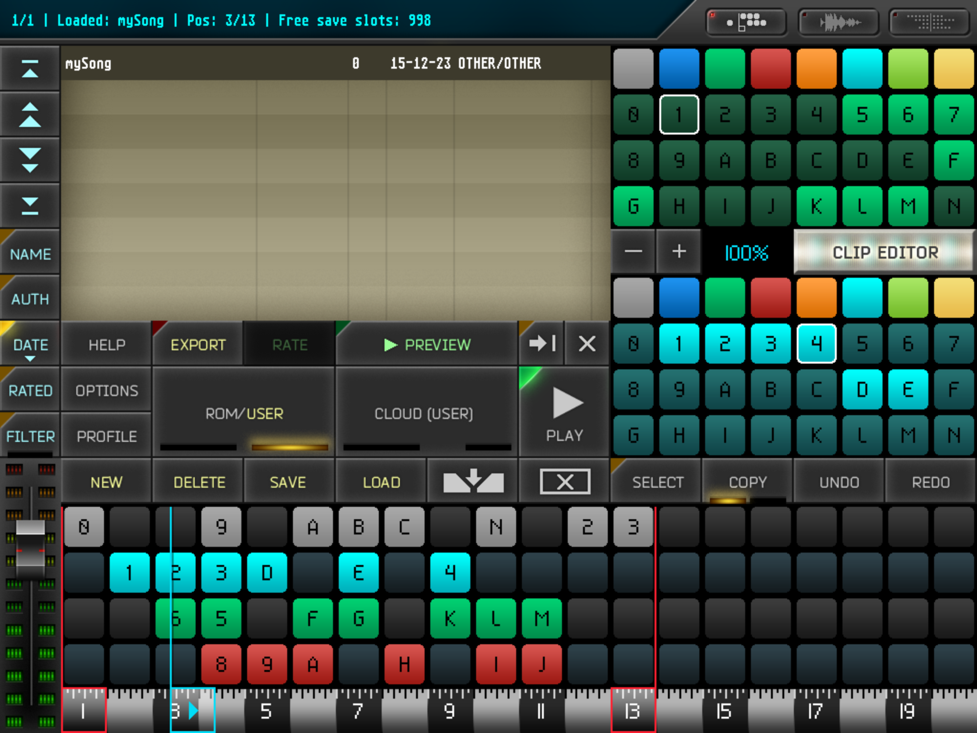Open the FILTER options
This screenshot has width=977, height=733.
pos(30,436)
